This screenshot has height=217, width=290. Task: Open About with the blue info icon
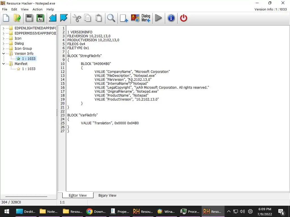[171, 18]
